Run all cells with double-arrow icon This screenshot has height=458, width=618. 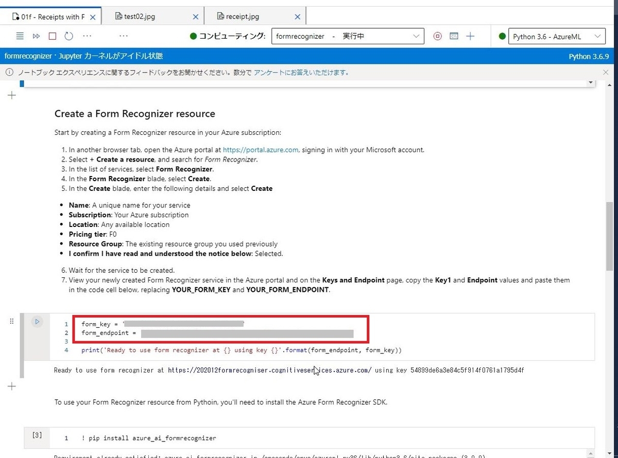(x=36, y=36)
